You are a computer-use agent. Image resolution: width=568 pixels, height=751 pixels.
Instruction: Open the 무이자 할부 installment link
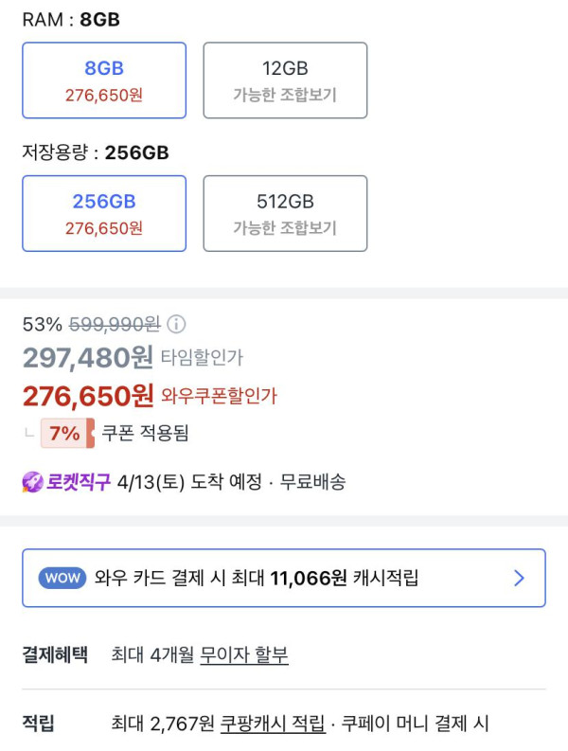point(244,654)
